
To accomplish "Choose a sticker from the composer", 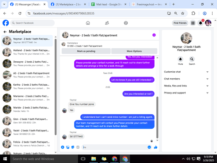I will (73, 147).
